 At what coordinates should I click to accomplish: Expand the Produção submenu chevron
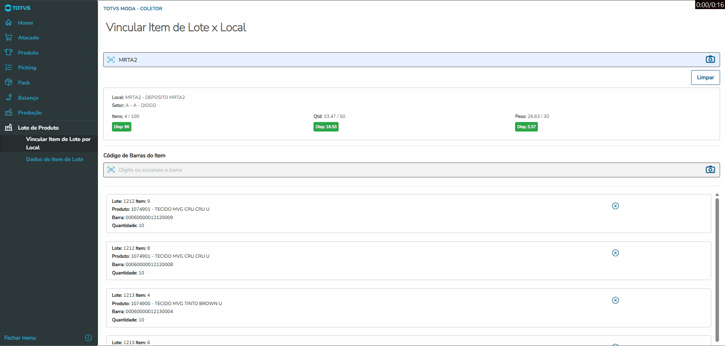tap(88, 113)
